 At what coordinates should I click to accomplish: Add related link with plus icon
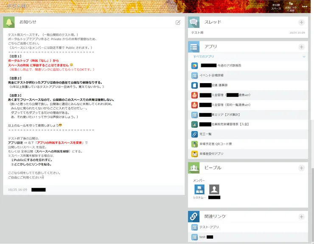301,216
